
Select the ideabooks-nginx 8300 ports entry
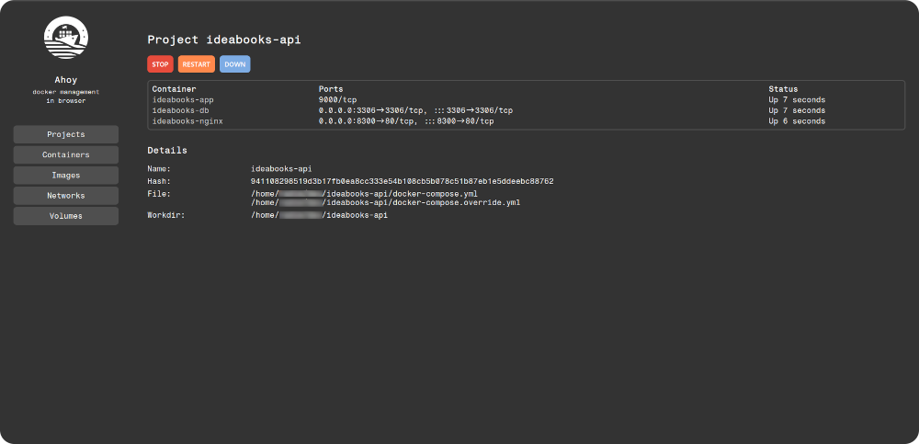pyautogui.click(x=406, y=121)
